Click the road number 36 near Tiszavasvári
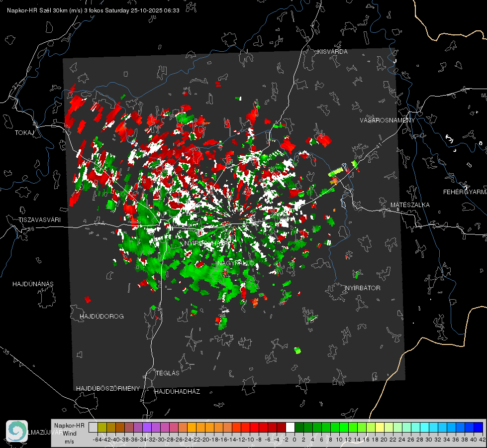 coord(31,229)
